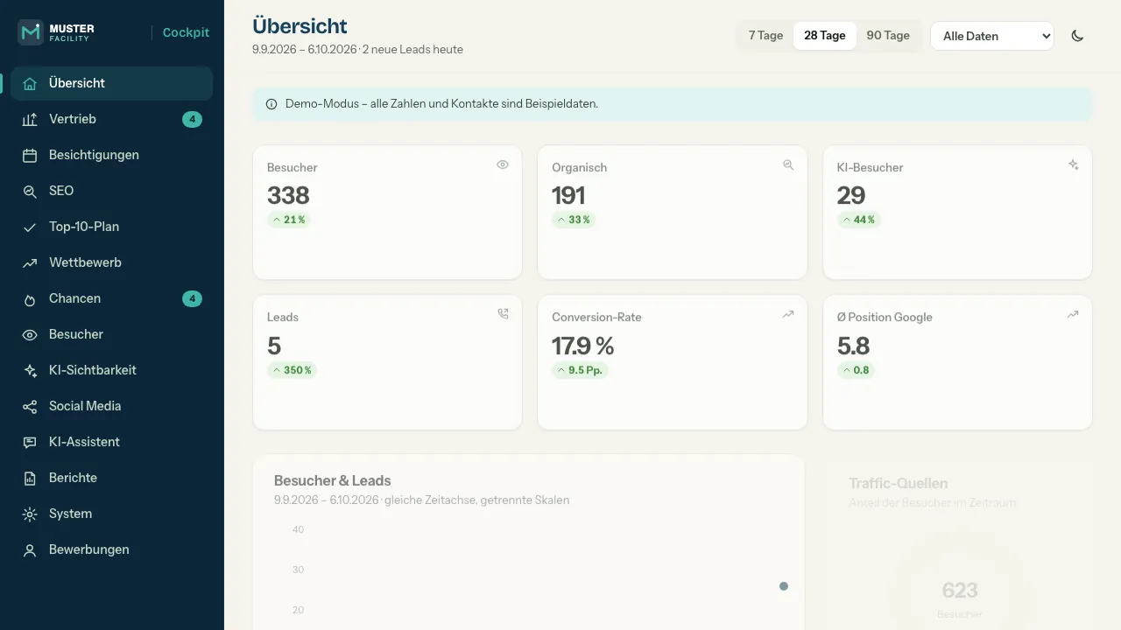Open the Wettbewerb page

pos(112,262)
